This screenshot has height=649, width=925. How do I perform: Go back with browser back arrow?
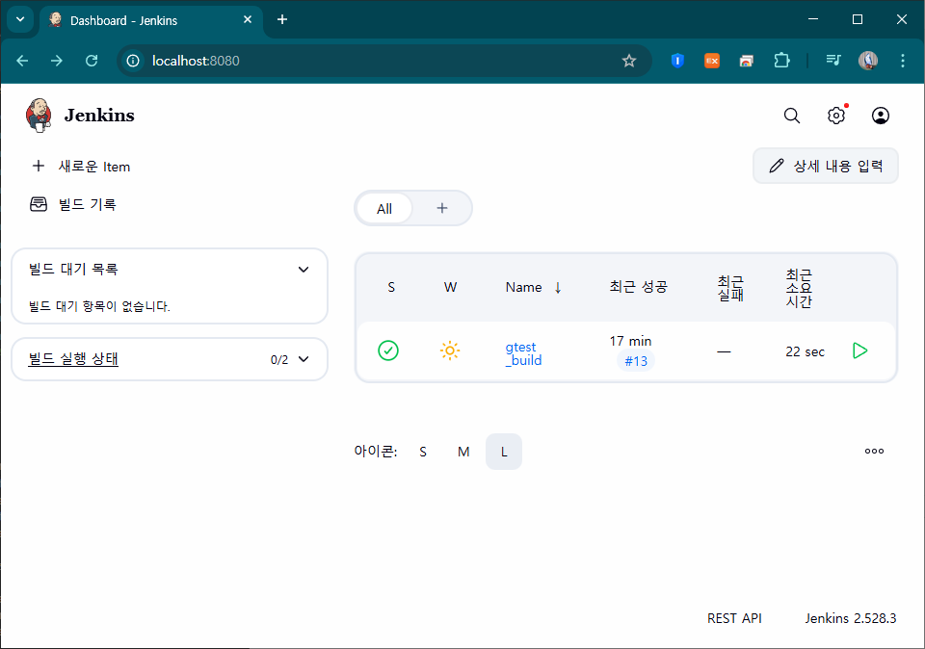click(x=22, y=61)
